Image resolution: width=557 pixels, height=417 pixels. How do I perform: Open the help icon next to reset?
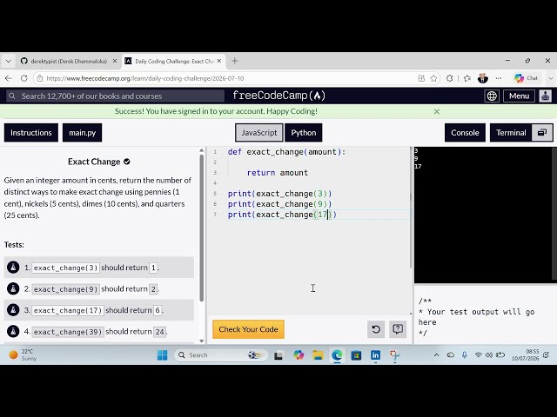point(398,329)
